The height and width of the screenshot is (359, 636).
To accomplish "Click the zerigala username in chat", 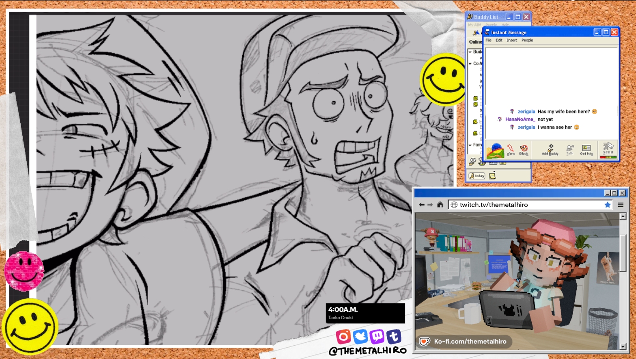I will (x=526, y=111).
